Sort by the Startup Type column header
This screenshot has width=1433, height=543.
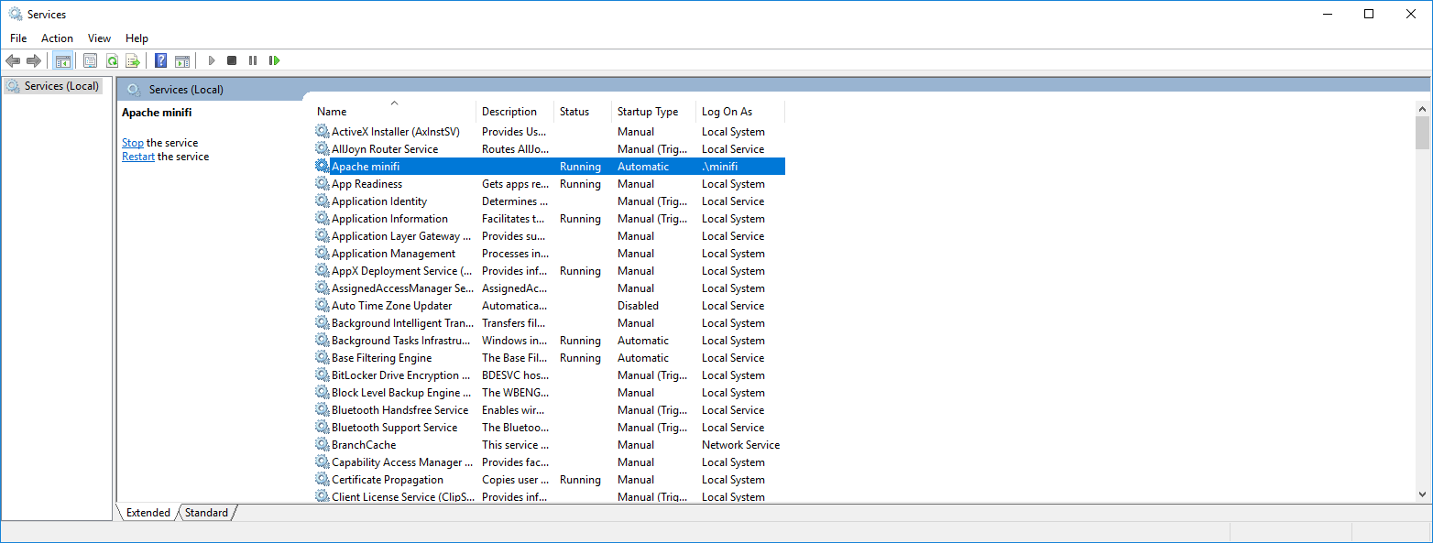tap(648, 112)
